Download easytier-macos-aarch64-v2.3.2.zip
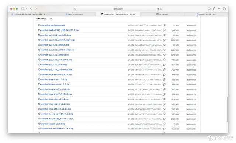Image resolution: width=236 pixels, height=143 pixels. [x=56, y=114]
